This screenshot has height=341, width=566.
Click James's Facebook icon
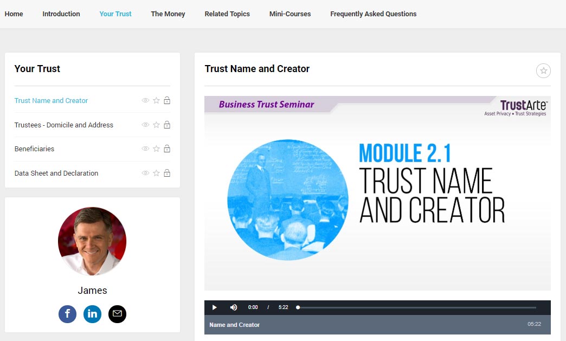point(67,314)
